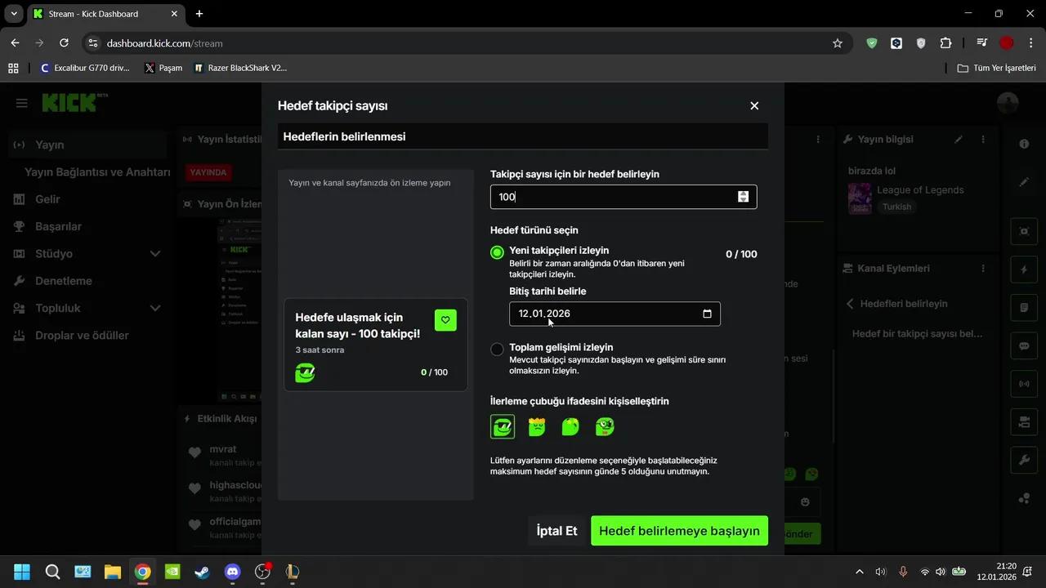Close the Hedef takipçi sayısı dialog
The width and height of the screenshot is (1046, 588).
coord(754,106)
